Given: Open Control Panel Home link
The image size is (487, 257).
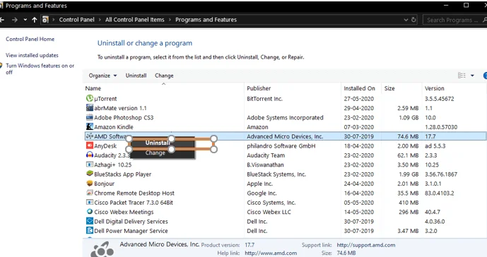Looking at the screenshot, I should [x=30, y=39].
